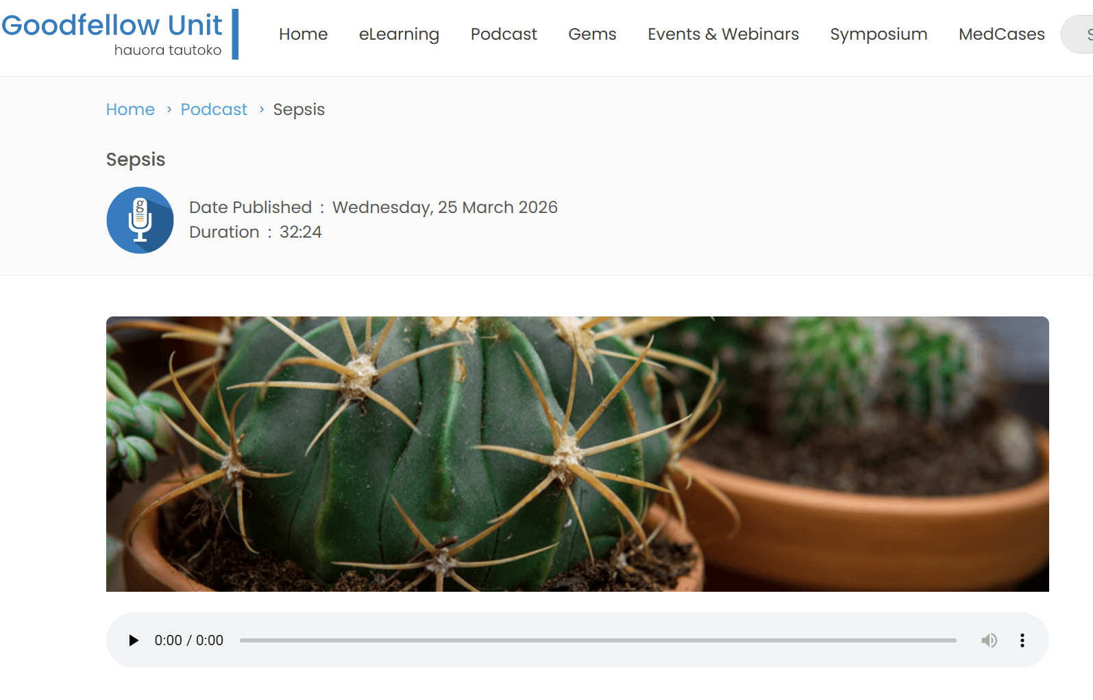Seek along the audio progress bar
Image resolution: width=1093 pixels, height=700 pixels.
pyautogui.click(x=598, y=640)
